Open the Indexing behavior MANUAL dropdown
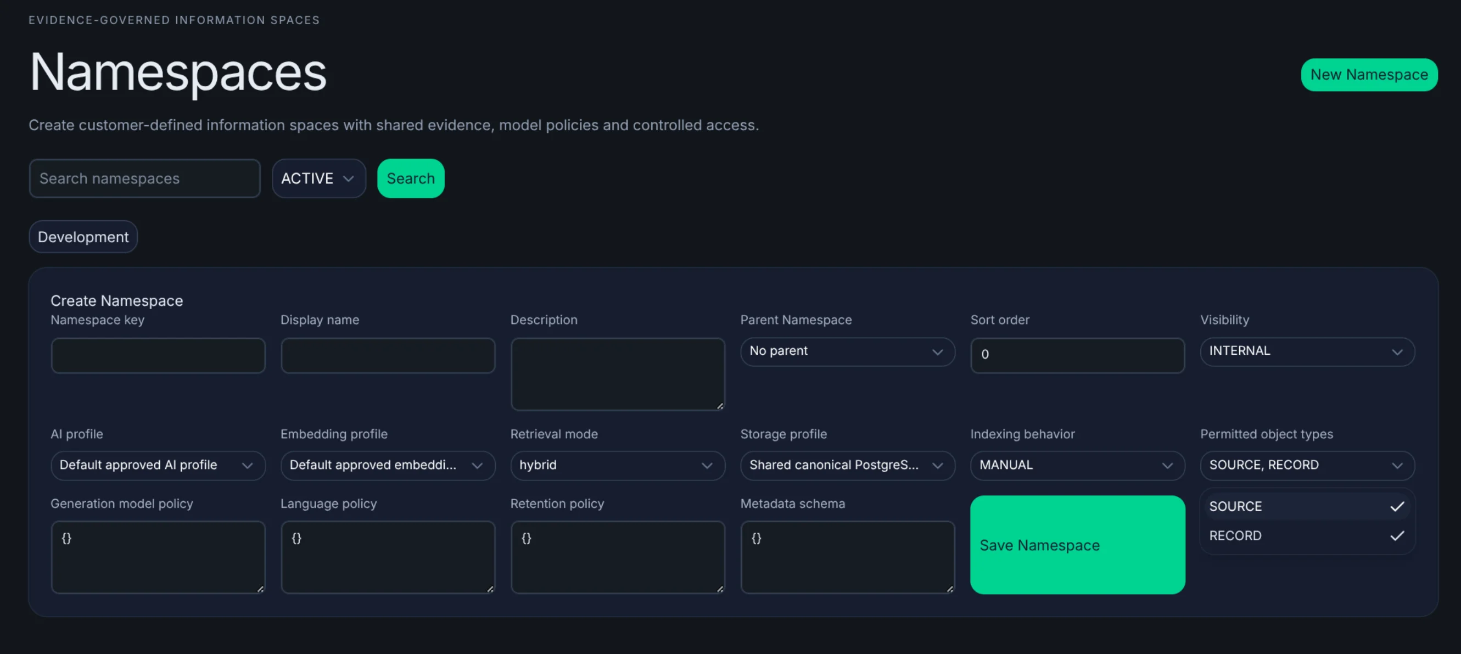The height and width of the screenshot is (654, 1461). (x=1077, y=465)
